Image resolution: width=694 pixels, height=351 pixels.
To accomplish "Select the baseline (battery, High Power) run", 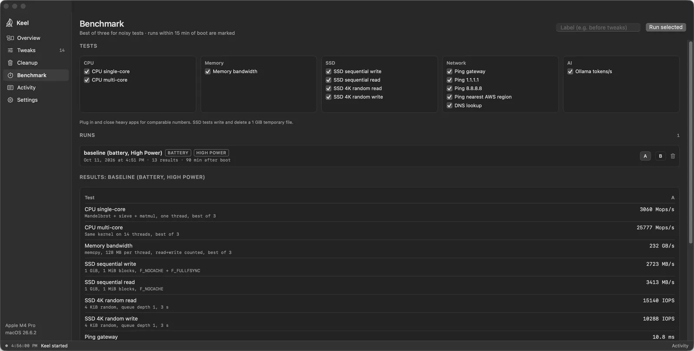I will tap(379, 156).
